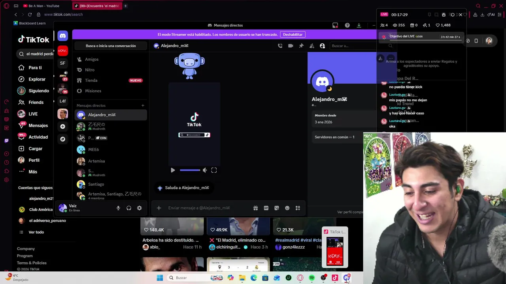Open pinned messages in Discord chat
This screenshot has height=284, width=506.
click(x=301, y=46)
